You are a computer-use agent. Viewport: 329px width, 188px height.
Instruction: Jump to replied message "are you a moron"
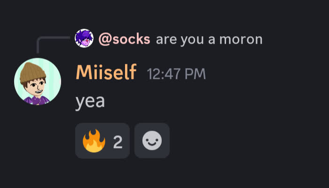(209, 39)
